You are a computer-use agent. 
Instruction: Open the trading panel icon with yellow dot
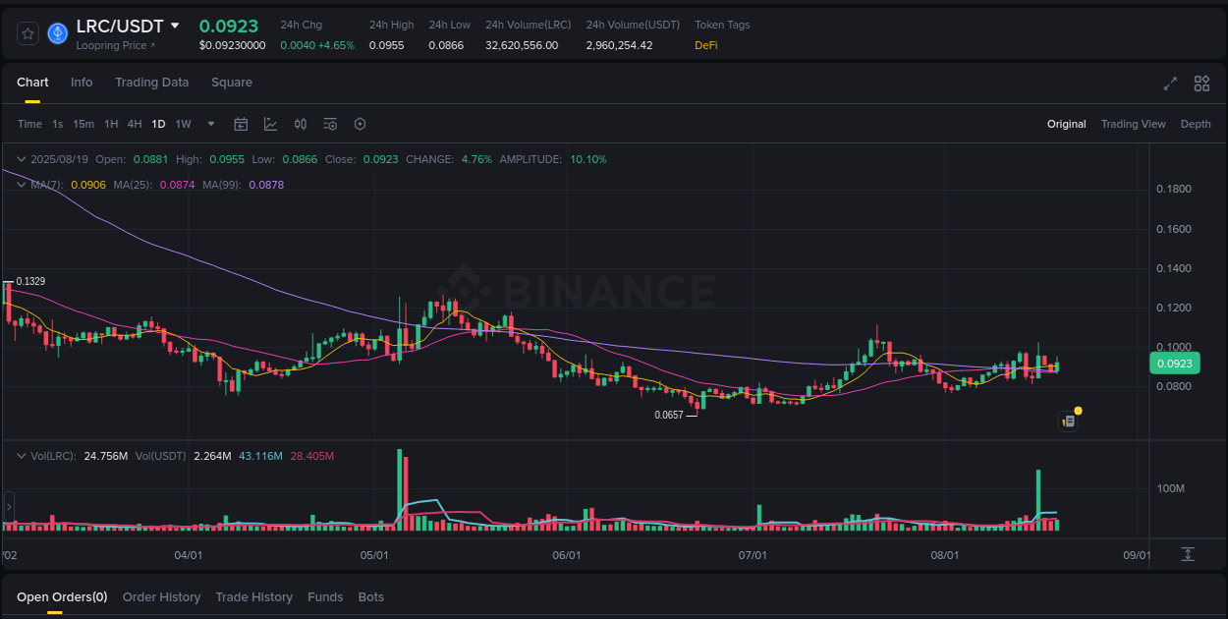point(1068,421)
